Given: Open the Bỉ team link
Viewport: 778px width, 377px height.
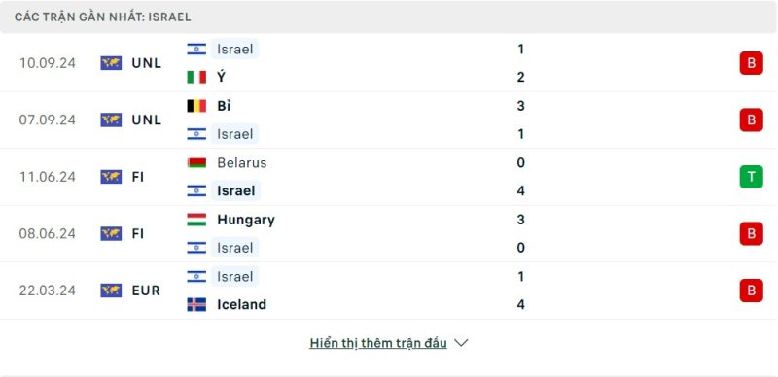Looking at the screenshot, I should [224, 106].
